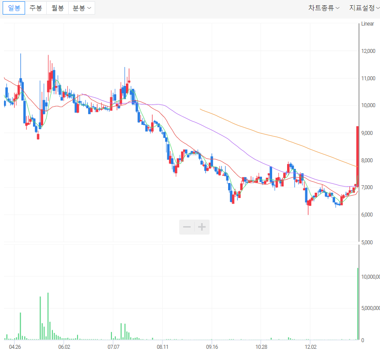
Task: Click the 08.11 date axis label
Action: pos(162,347)
